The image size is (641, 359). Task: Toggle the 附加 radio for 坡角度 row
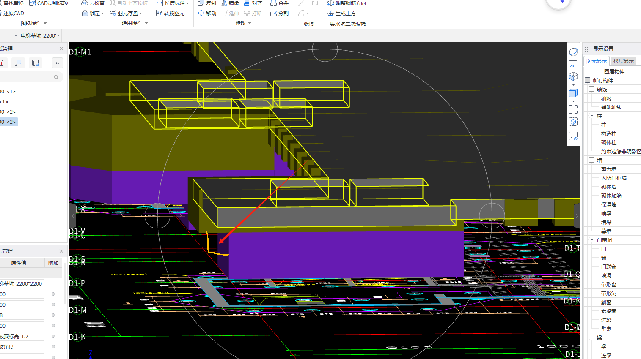click(53, 347)
